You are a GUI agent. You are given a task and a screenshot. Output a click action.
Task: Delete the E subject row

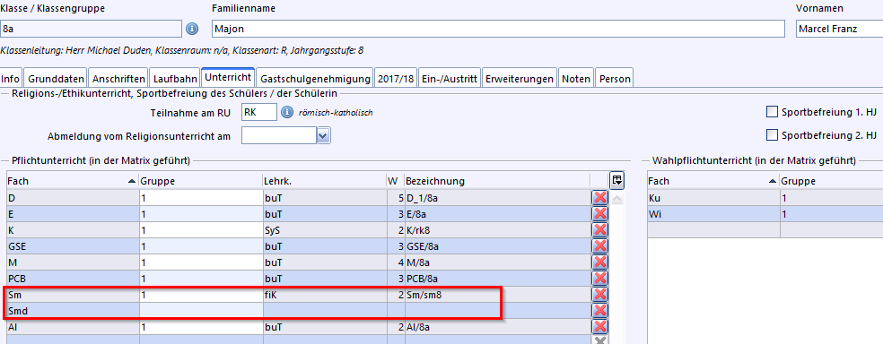pos(600,213)
